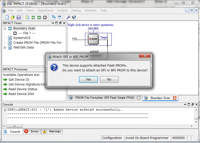200x143 pixels.
Task: Collapse the Boundary Scan tree node
Action: pos(5,28)
